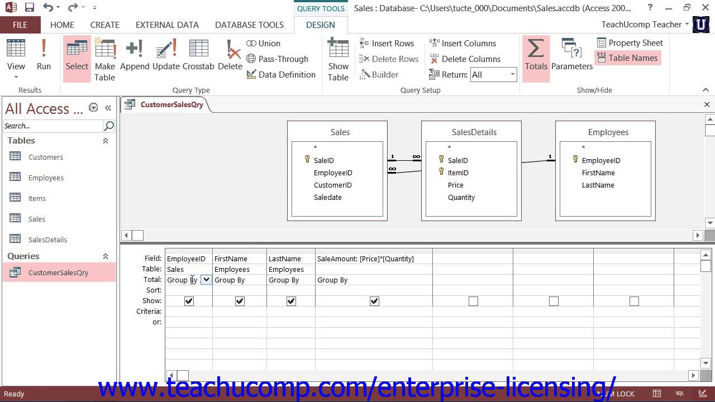Open Microsoft Access Help

tap(650, 8)
